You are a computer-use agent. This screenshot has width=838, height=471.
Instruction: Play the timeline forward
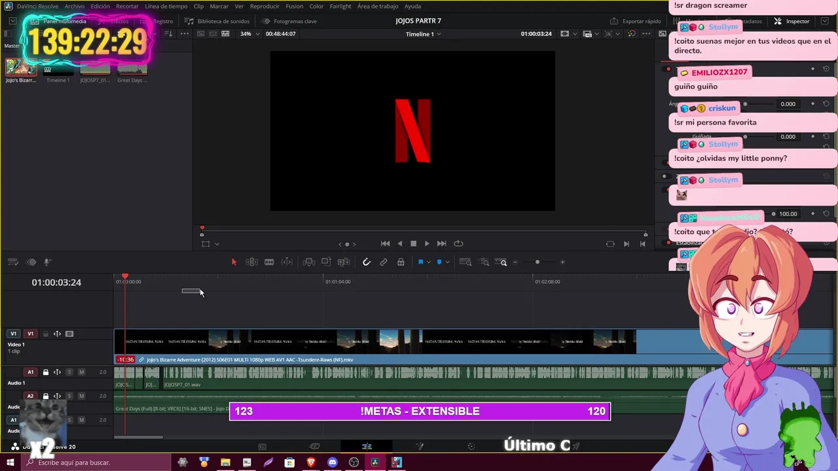pos(427,243)
